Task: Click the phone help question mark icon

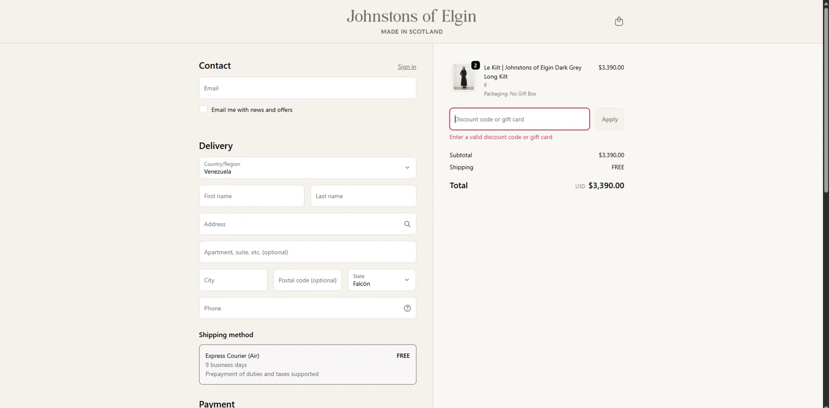Action: (x=407, y=308)
